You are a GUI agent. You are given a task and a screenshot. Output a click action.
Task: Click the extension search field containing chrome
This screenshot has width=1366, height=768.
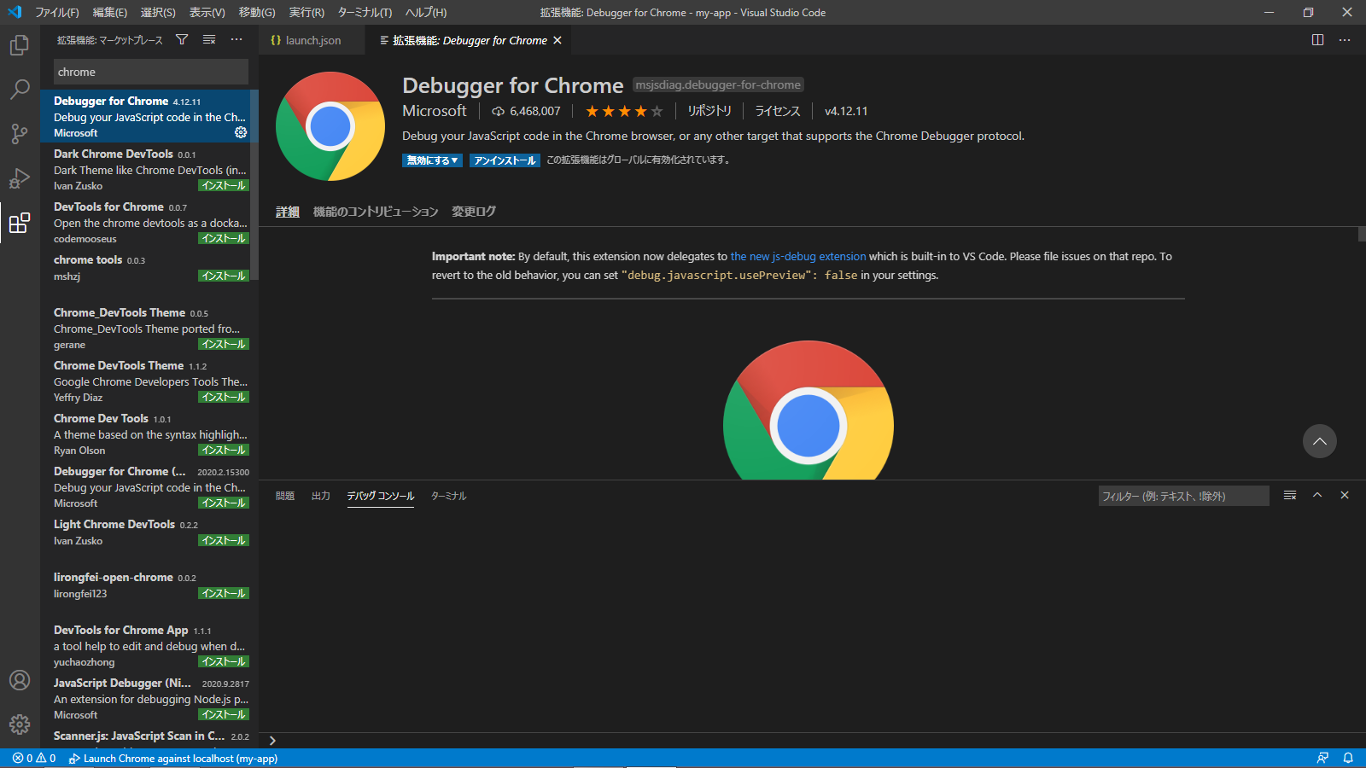coord(151,72)
